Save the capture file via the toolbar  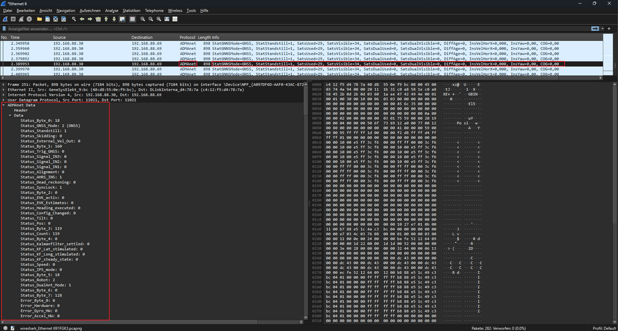coord(47,19)
